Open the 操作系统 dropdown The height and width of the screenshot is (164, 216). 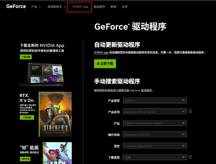click(155, 134)
